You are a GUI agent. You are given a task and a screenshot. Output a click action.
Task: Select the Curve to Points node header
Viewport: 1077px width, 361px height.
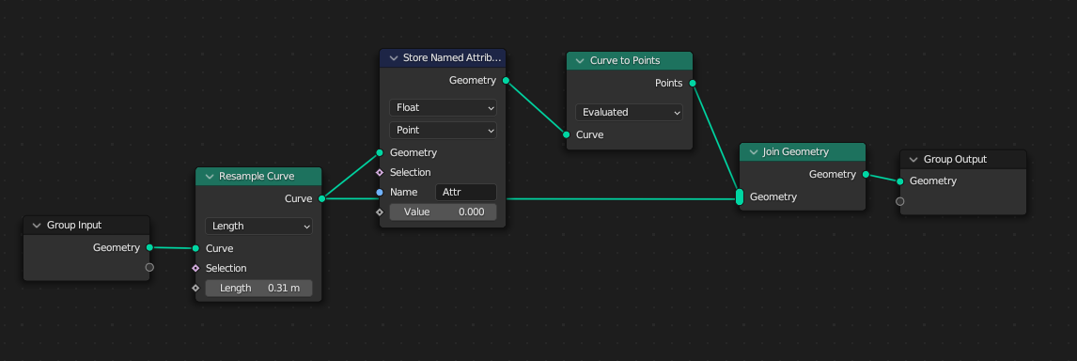click(x=629, y=61)
